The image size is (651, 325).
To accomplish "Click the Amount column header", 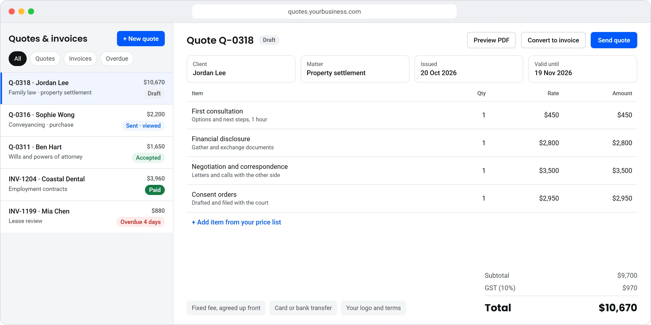I will (x=622, y=93).
